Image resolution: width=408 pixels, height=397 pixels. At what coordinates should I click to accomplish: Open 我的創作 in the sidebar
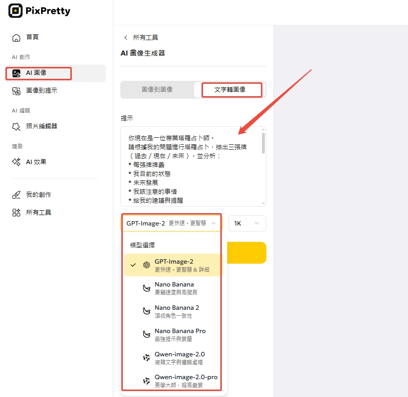(x=55, y=195)
